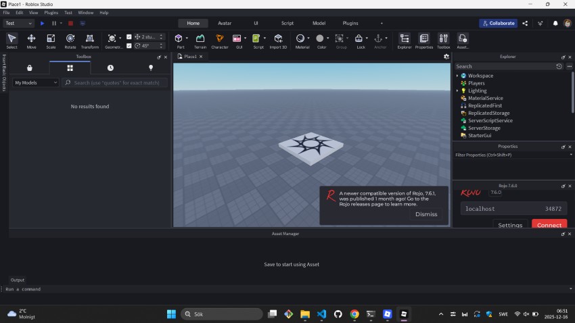Viewport: 575px width, 323px height.
Task: Open the Character tool
Action: pyautogui.click(x=220, y=41)
